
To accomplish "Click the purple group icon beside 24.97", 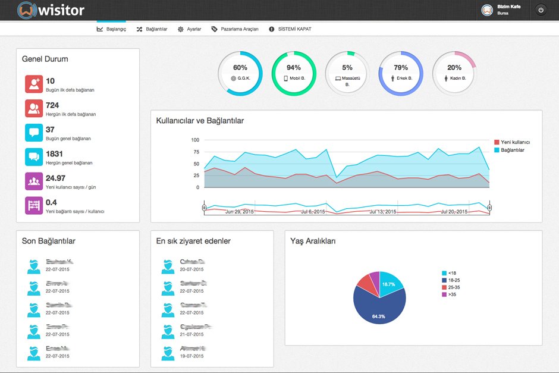I will click(33, 181).
